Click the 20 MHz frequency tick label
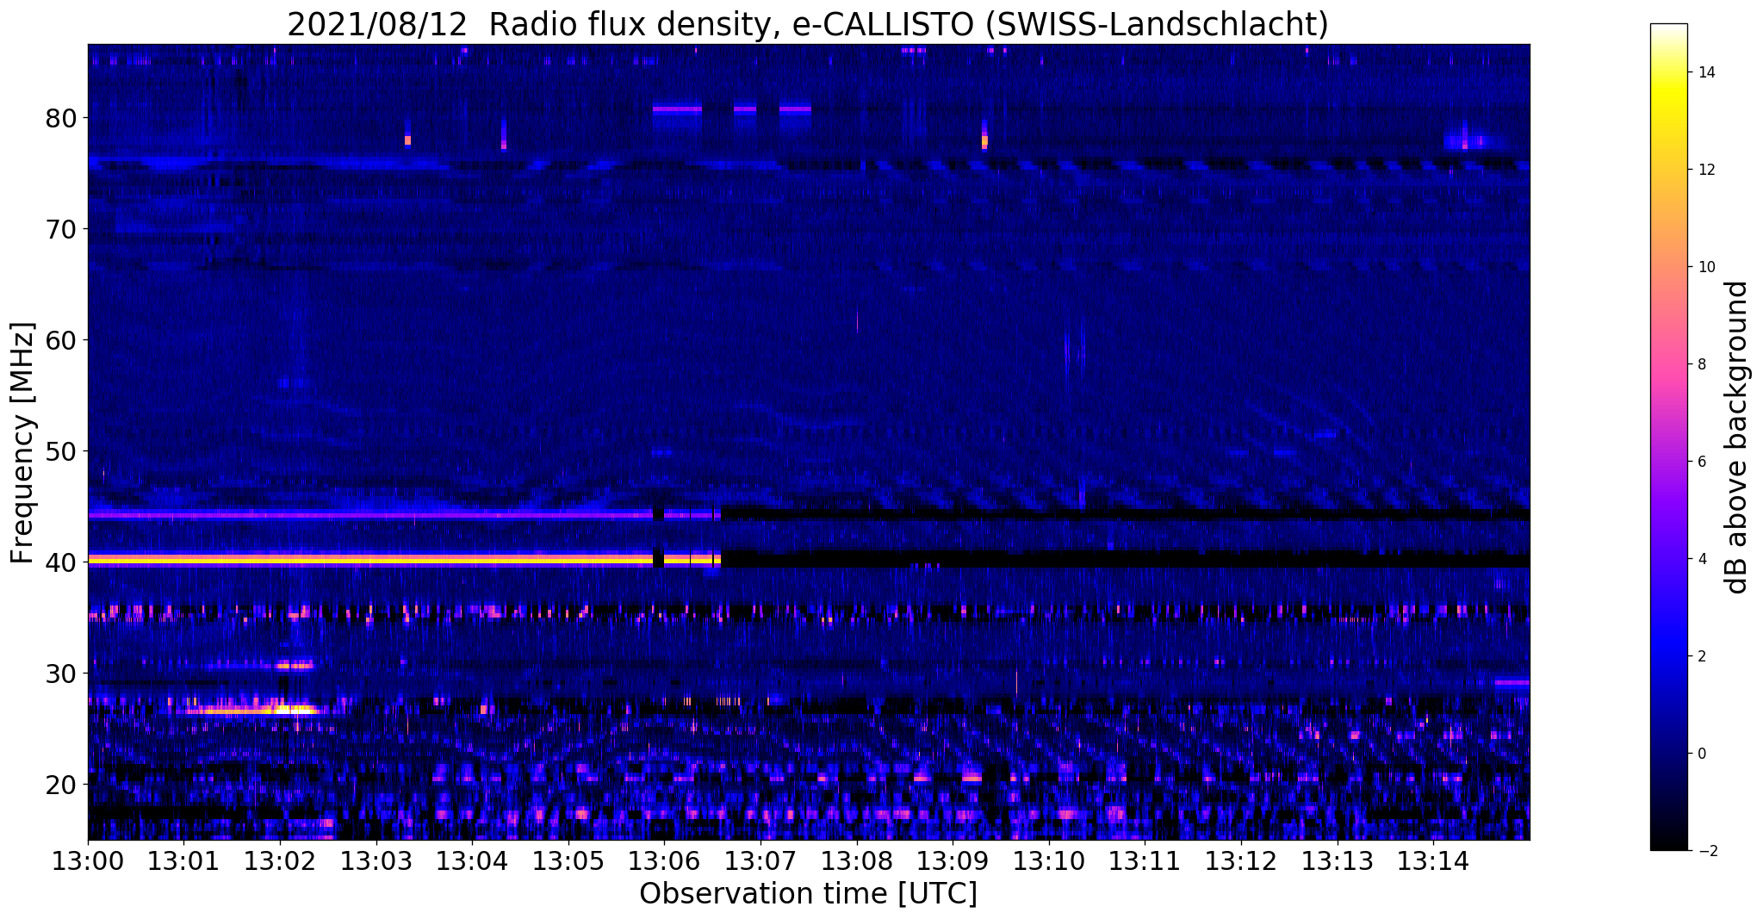Screen dimensions: 1763x919 coord(61,785)
